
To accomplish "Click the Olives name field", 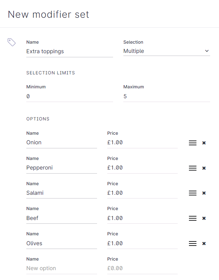I will (61, 244).
